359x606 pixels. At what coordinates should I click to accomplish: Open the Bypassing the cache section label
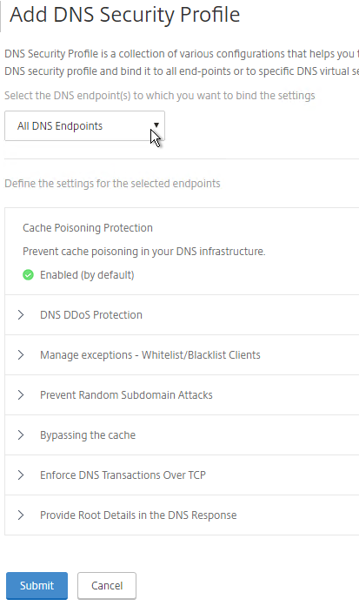coord(88,435)
